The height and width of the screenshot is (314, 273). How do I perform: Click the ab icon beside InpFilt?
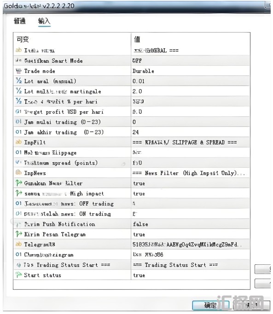click(18, 142)
